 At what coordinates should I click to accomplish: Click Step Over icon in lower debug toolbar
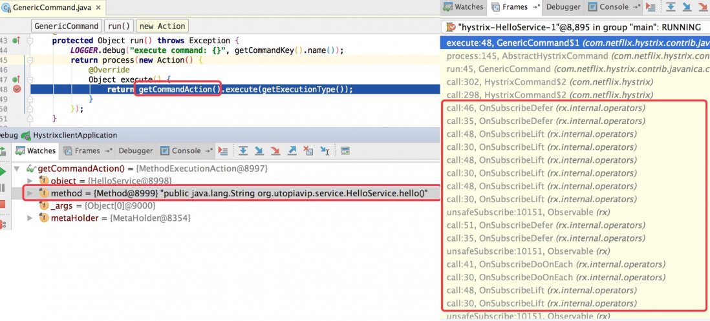243,150
